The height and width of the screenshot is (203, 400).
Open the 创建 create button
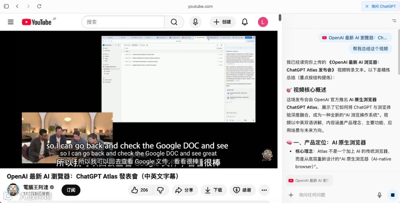(223, 22)
